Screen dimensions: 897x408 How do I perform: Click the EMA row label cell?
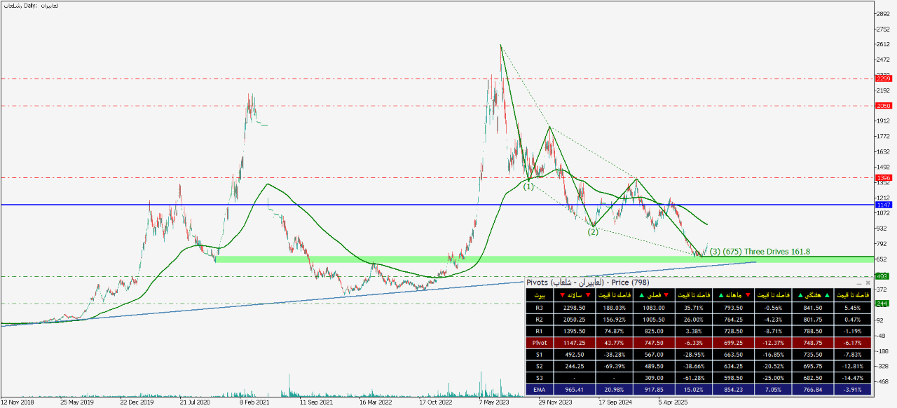pos(538,388)
